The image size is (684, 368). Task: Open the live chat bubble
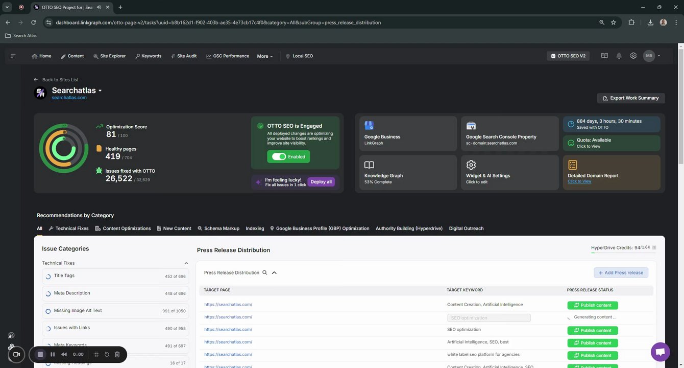660,352
